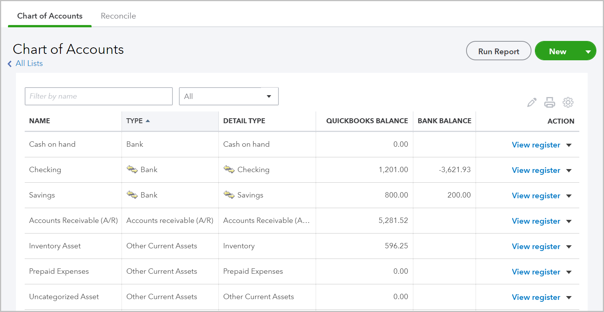Click the bank feed icon beside Checking type

132,169
